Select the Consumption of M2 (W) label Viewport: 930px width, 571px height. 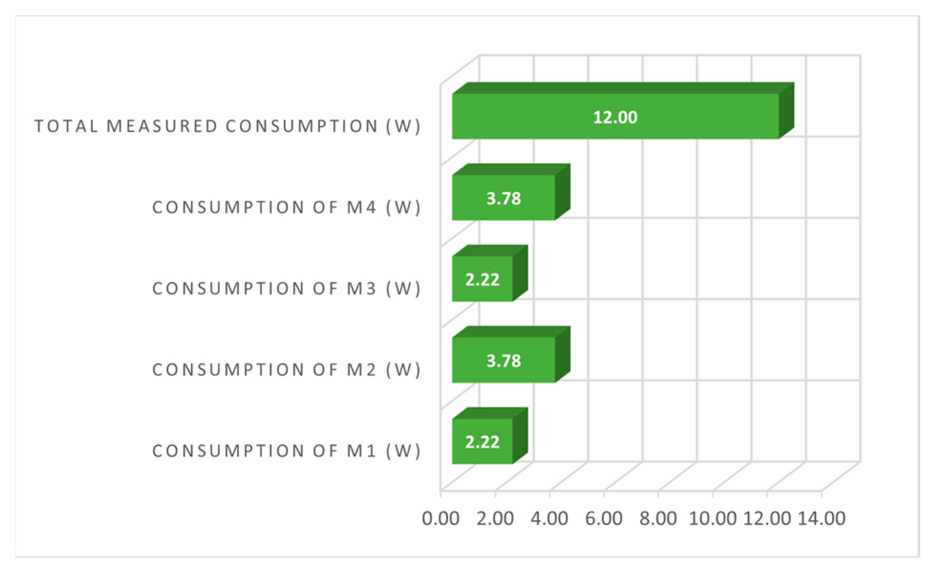point(287,370)
